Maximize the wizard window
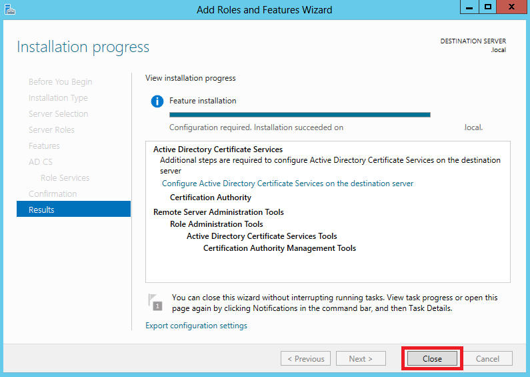 (488, 7)
